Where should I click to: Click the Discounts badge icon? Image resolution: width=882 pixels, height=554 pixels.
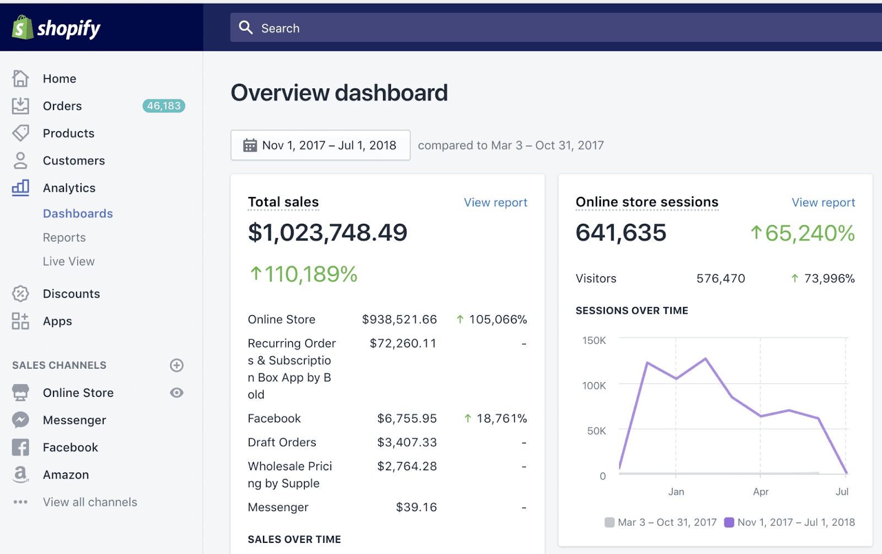coord(20,294)
